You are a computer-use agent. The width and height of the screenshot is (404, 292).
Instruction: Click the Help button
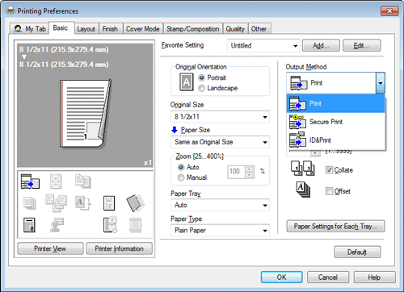(374, 277)
